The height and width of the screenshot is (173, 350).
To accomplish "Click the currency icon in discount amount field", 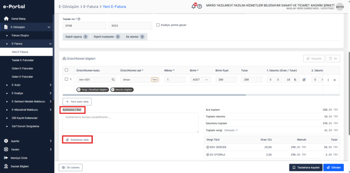I will (295, 80).
